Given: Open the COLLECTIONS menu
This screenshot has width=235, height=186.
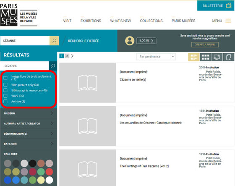Looking at the screenshot, I should tap(151, 21).
